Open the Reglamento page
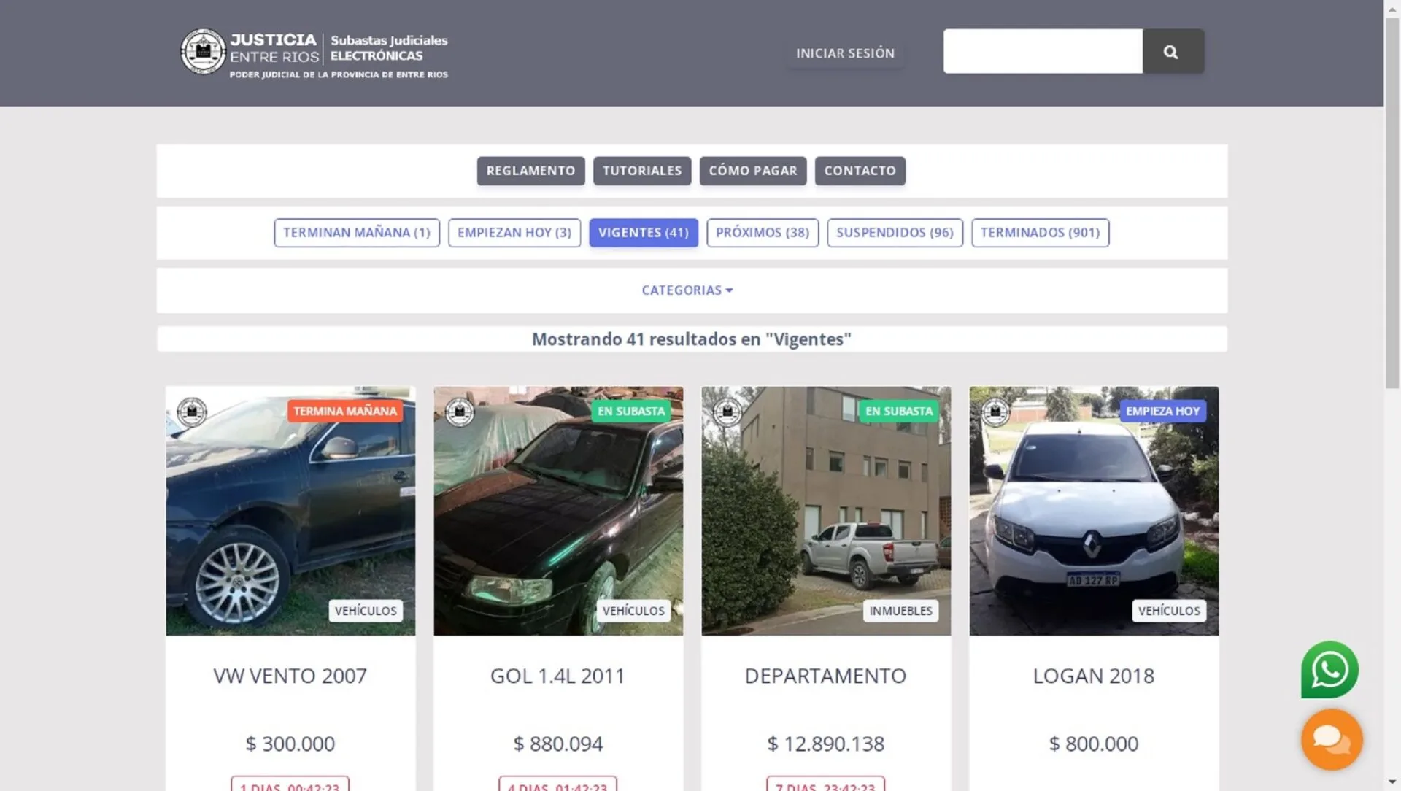This screenshot has height=791, width=1401. [x=530, y=171]
